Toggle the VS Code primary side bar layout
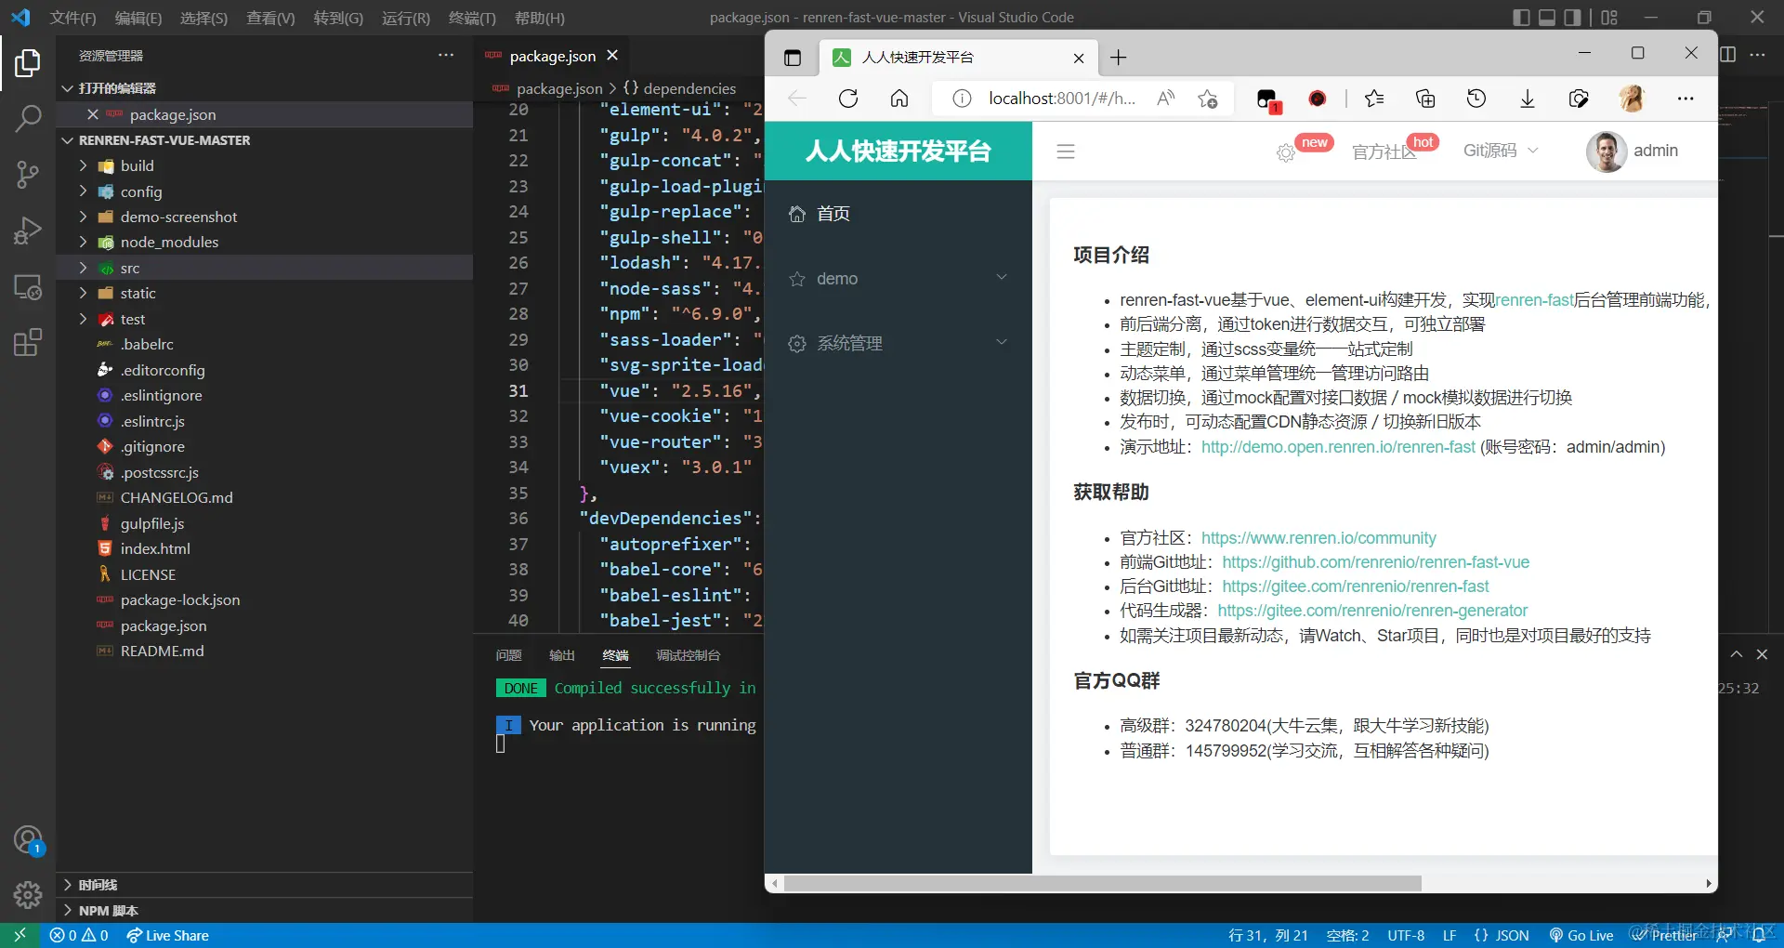This screenshot has height=948, width=1784. (1521, 18)
